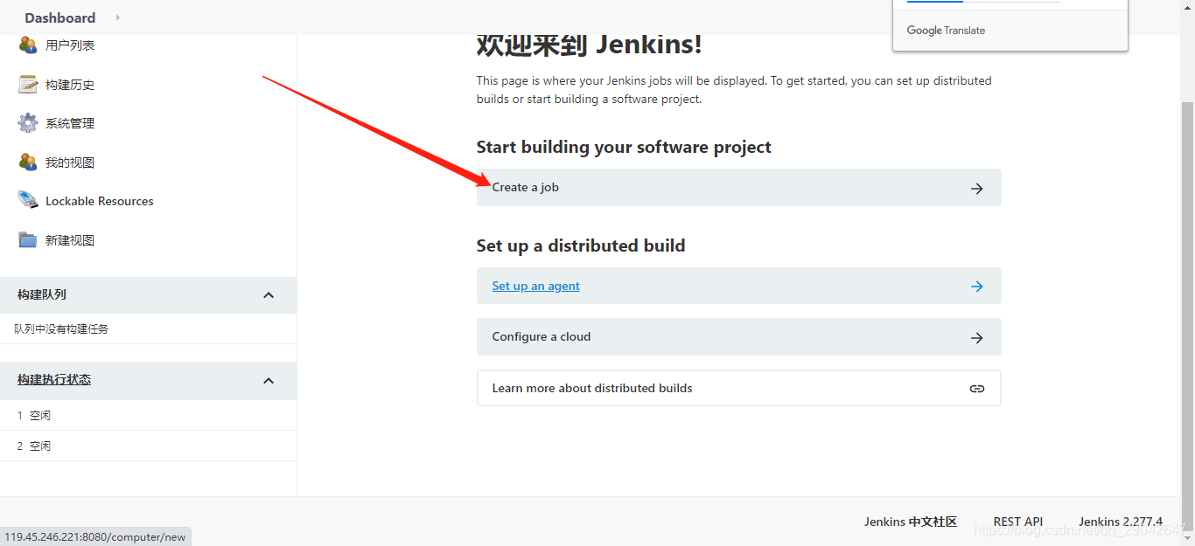Click the chain link icon for distributed builds

(977, 389)
